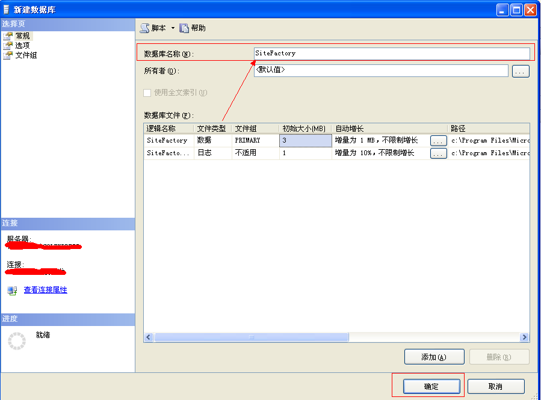Click the 查看连接属性 link

[46, 290]
